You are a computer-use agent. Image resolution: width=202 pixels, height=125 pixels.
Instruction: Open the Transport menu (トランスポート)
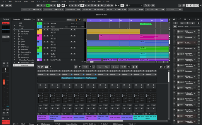click(x=54, y=2)
